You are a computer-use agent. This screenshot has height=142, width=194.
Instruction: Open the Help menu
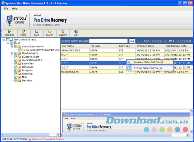15,8
